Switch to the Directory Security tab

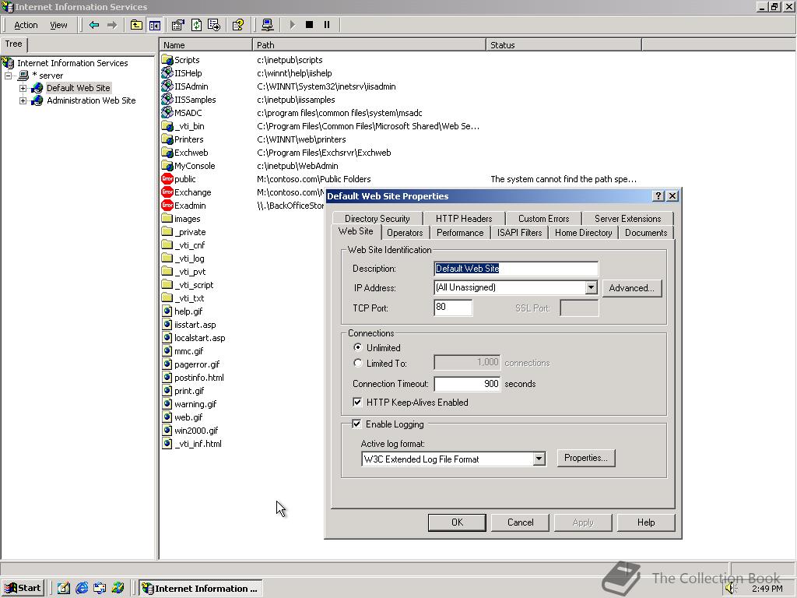[377, 219]
